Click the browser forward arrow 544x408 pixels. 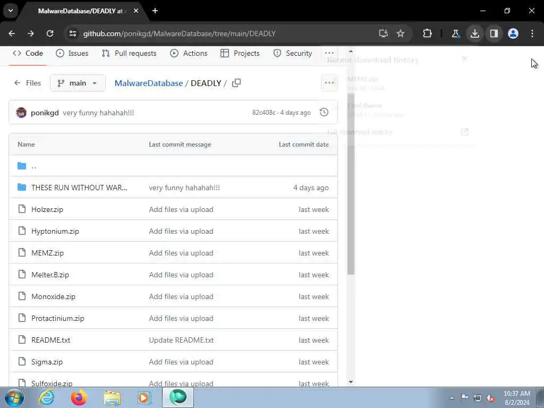(31, 33)
